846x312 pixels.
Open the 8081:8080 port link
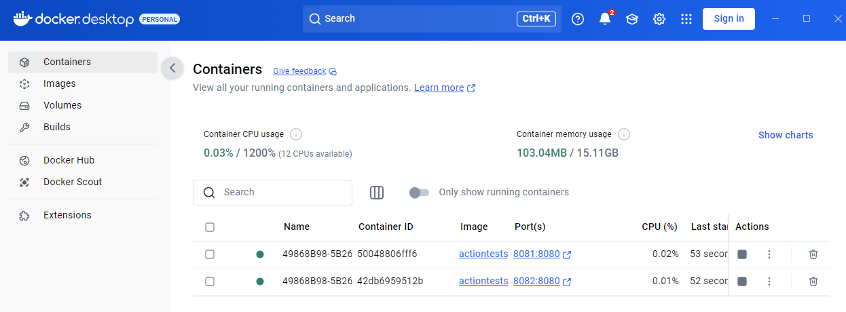coord(536,254)
